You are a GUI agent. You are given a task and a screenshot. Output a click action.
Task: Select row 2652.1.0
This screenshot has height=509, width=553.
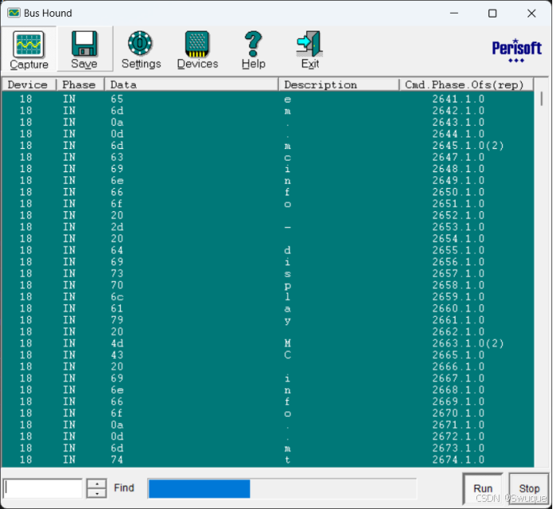(x=268, y=215)
